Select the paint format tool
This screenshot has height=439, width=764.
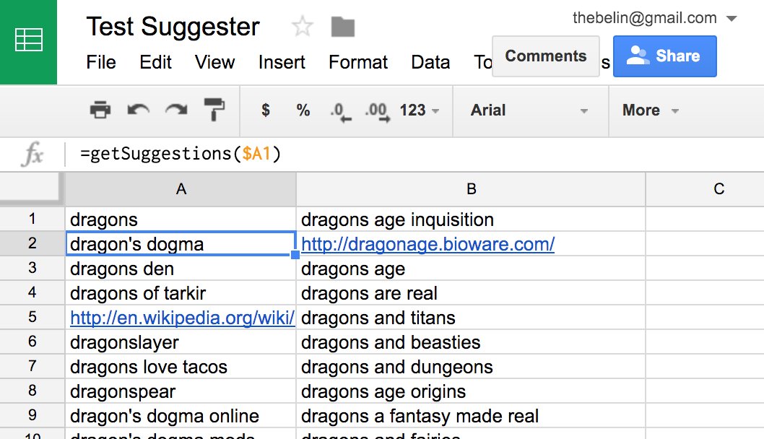[x=214, y=110]
